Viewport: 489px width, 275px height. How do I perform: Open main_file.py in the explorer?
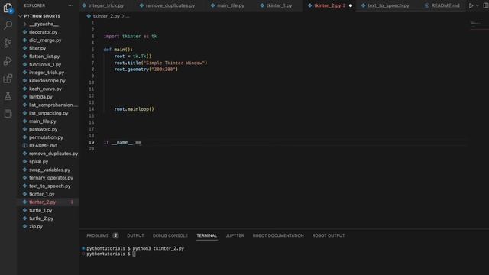point(43,121)
